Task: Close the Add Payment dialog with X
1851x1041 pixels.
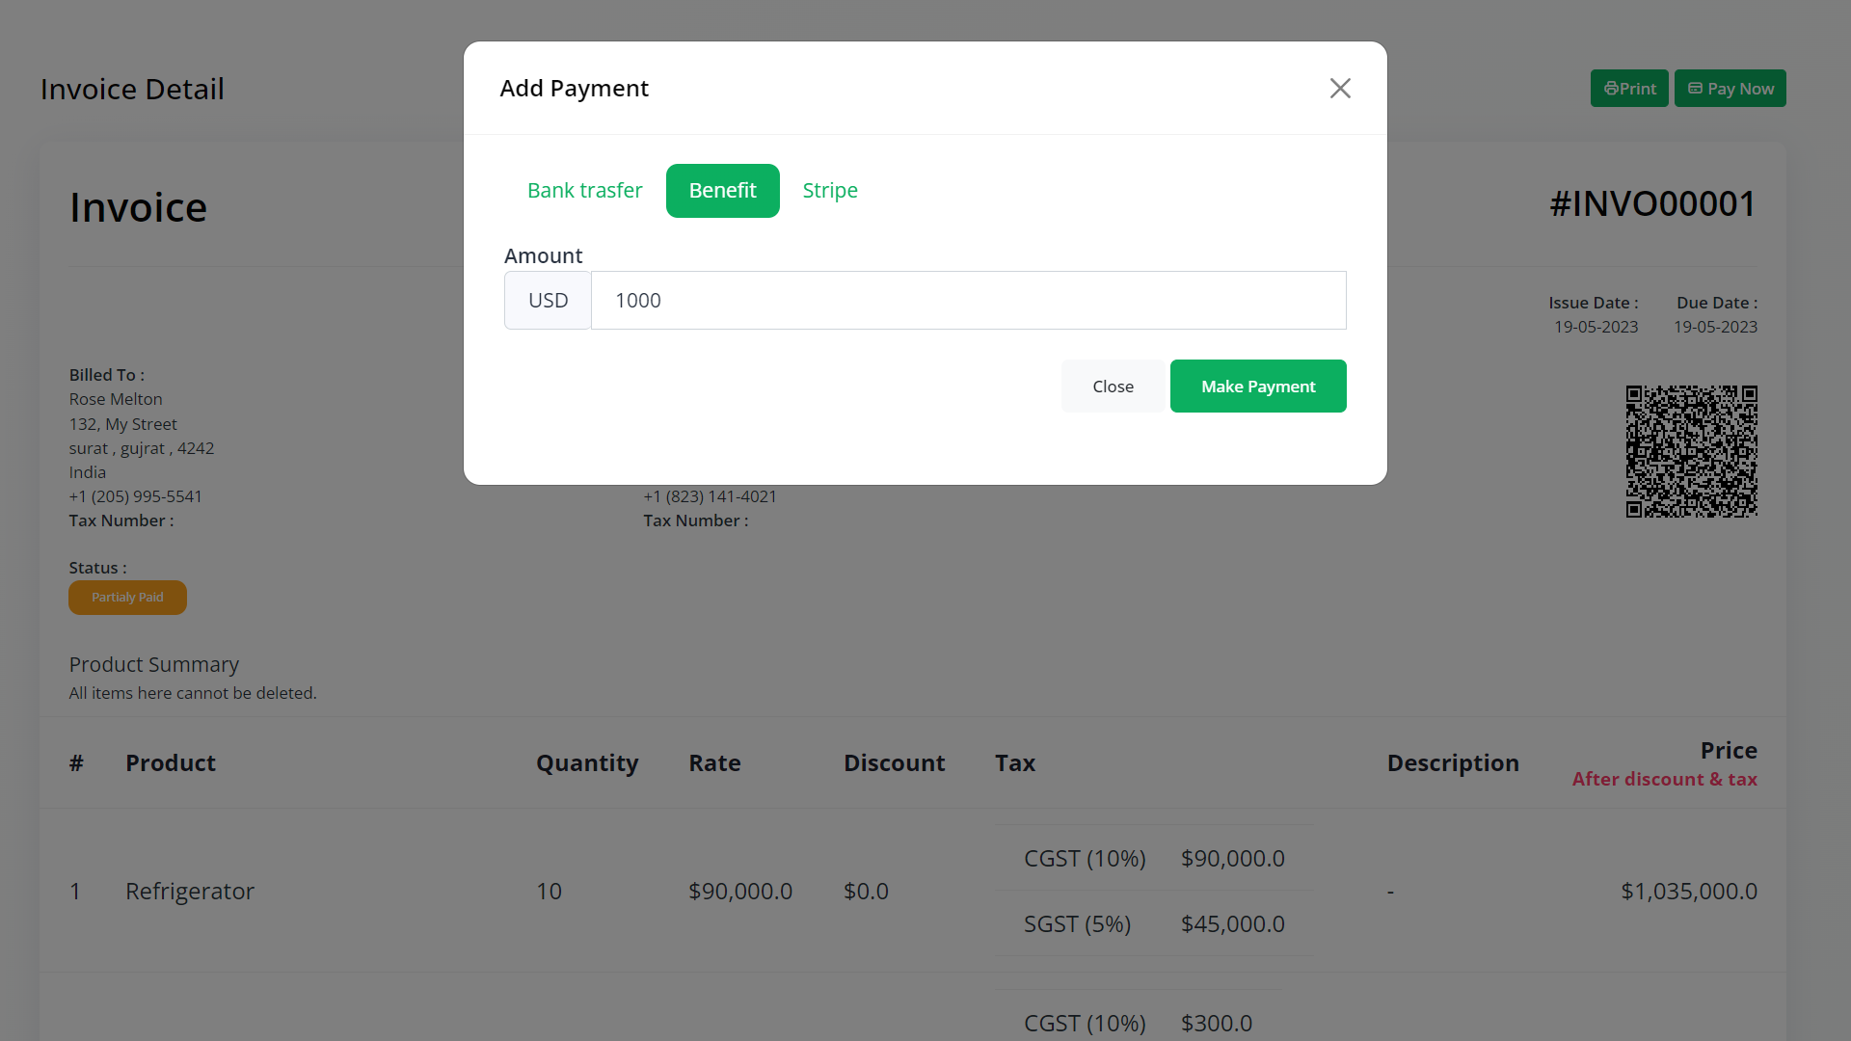Action: [x=1340, y=89]
